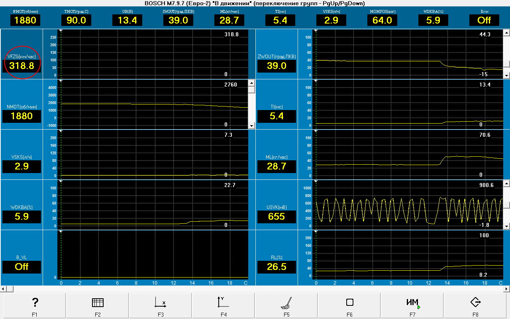Select the MOMPOS 64.0 readout
The height and width of the screenshot is (319, 510).
click(382, 20)
